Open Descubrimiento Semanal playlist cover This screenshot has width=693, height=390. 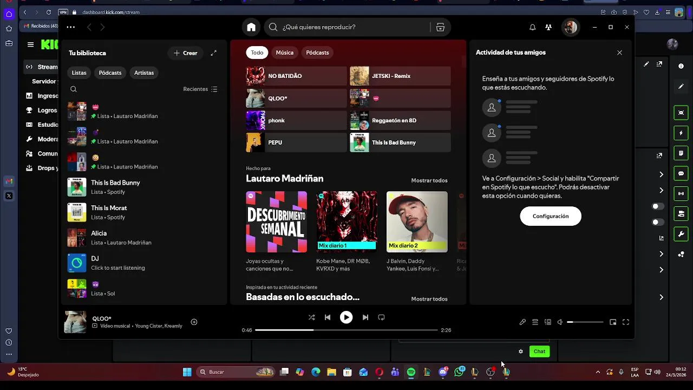click(x=276, y=222)
